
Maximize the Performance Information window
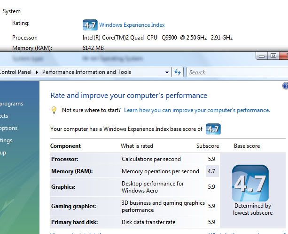point(273,56)
